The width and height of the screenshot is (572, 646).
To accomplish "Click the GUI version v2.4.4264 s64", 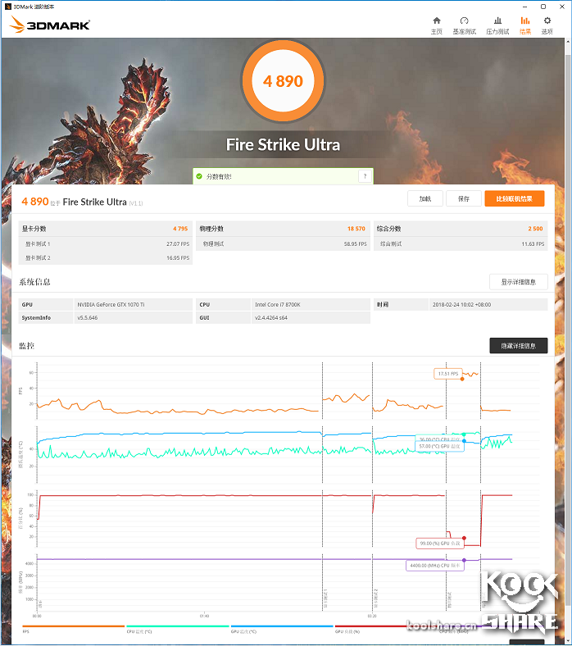I will 271,317.
